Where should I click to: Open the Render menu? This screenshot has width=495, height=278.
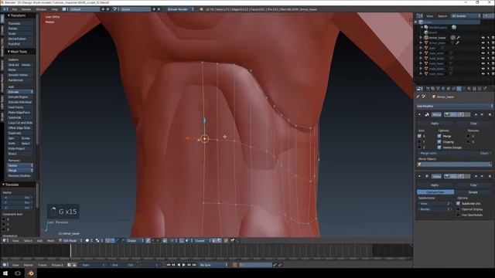26,9
